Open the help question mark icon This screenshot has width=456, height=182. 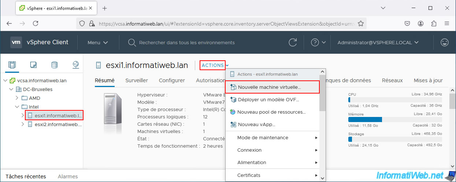point(315,42)
